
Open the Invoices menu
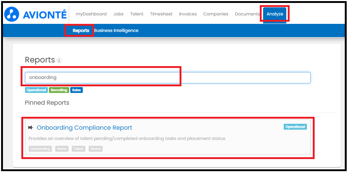(188, 14)
